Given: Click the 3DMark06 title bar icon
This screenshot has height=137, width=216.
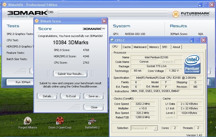Looking at the screenshot, I should 4,5.
